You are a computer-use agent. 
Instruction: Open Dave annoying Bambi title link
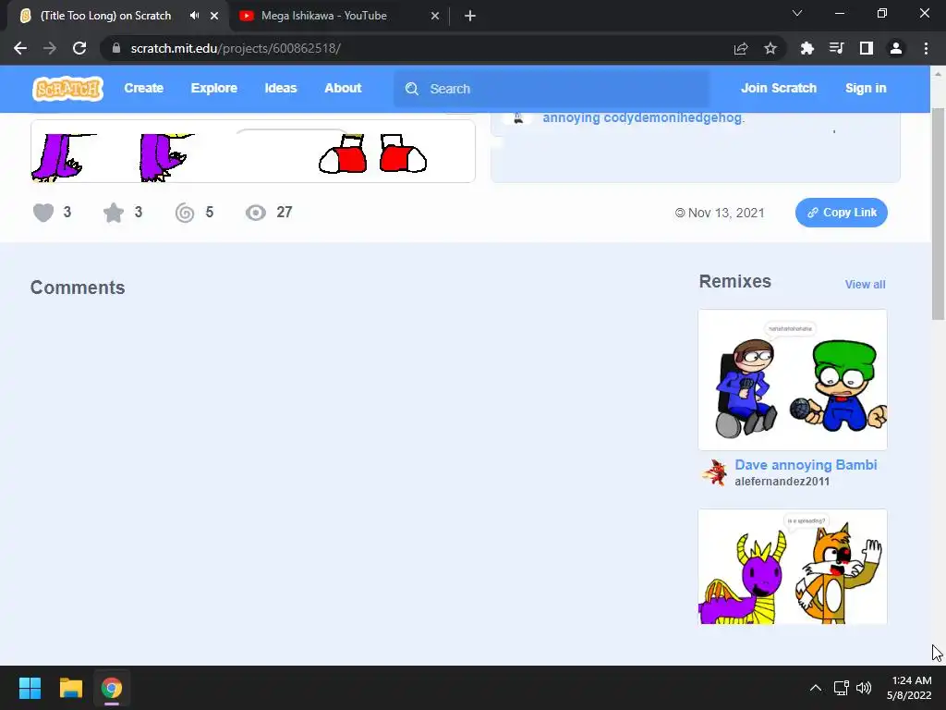(x=806, y=465)
